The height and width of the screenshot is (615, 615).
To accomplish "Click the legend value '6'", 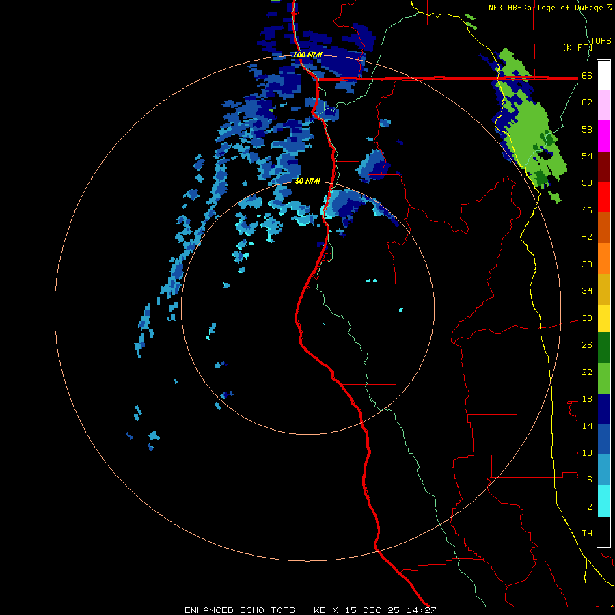I will [589, 480].
